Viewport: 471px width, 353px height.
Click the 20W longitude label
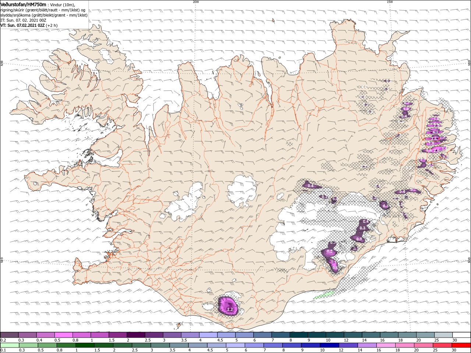click(x=196, y=2)
